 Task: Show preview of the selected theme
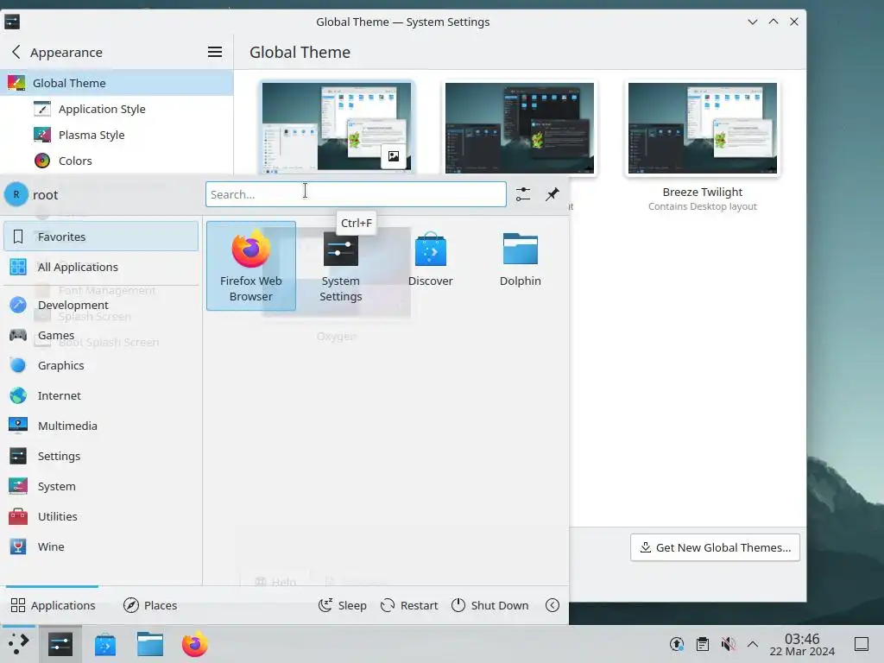(394, 156)
